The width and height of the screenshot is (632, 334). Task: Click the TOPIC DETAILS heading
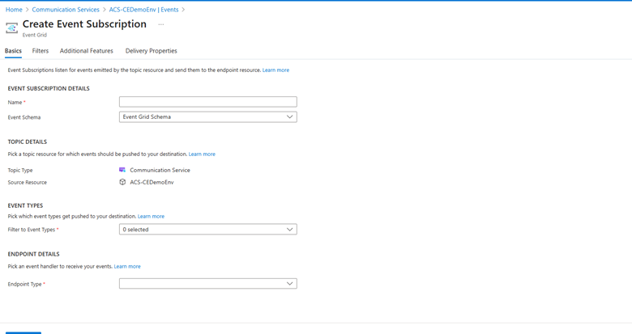pos(28,142)
